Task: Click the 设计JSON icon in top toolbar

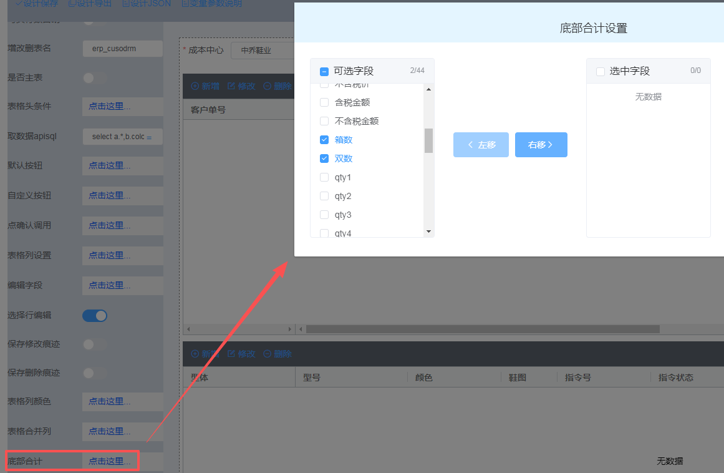Action: coord(126,4)
